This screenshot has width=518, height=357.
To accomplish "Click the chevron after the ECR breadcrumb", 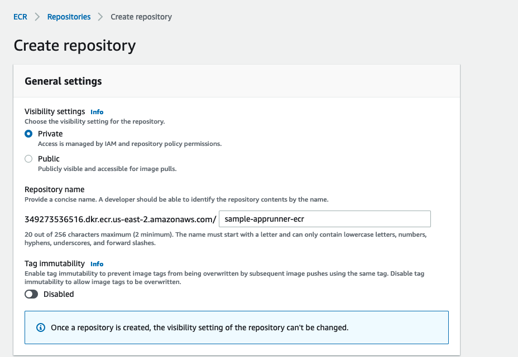I will (x=37, y=17).
